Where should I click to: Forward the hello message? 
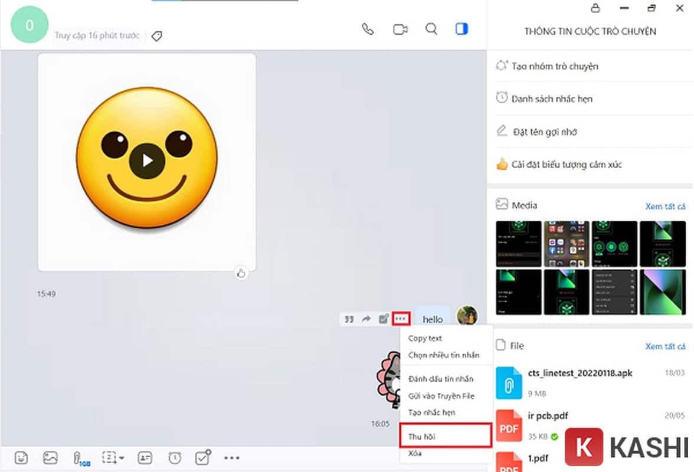tap(366, 319)
